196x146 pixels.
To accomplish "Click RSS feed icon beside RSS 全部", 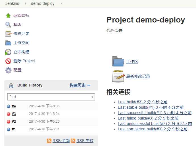I will point(49,141).
